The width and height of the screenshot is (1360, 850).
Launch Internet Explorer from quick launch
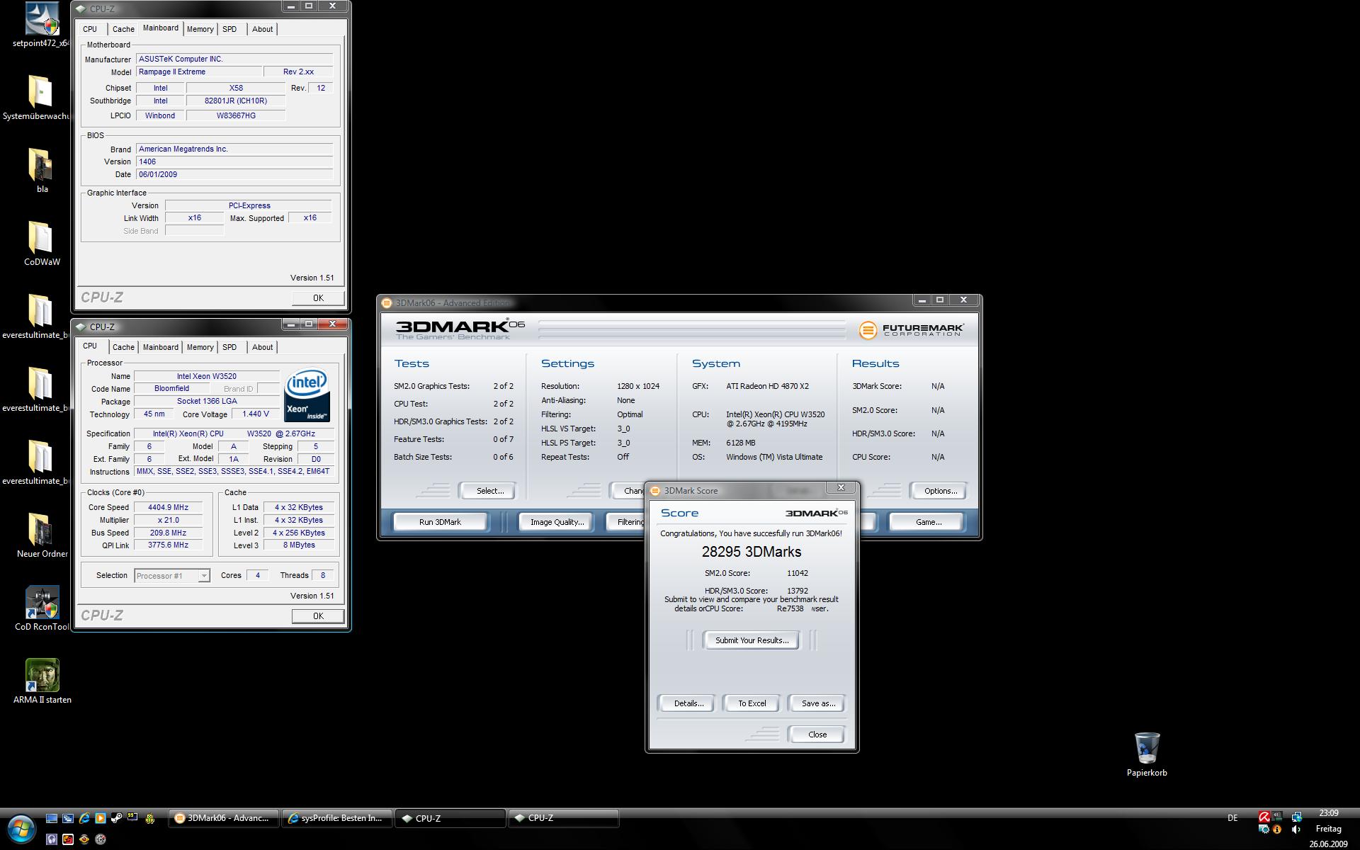coord(84,818)
